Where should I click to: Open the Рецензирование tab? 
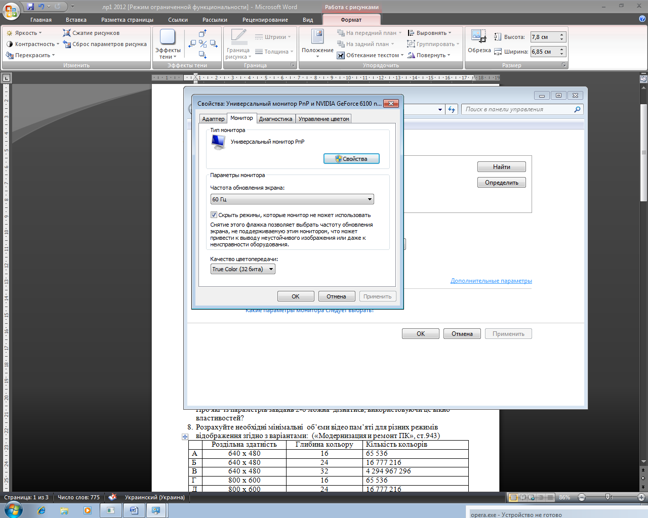point(265,20)
